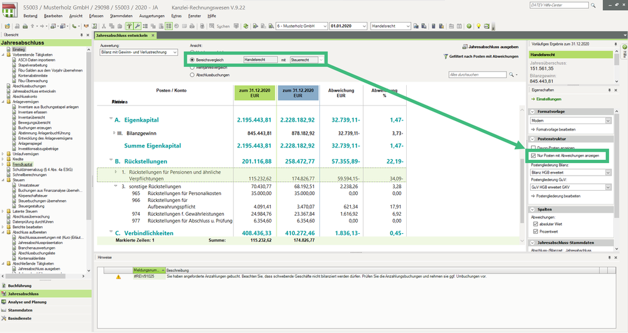Select the Abschlussbuchungen radio option
Image resolution: width=628 pixels, height=333 pixels.
[x=192, y=74]
